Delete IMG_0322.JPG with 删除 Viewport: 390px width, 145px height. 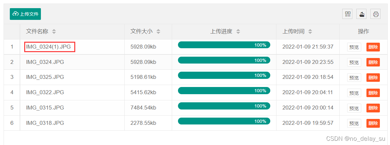click(x=373, y=93)
